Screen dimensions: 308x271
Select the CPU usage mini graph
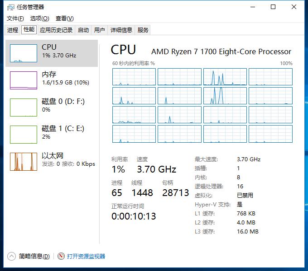[24, 53]
